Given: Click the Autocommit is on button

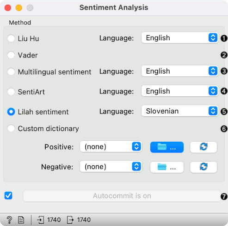Looking at the screenshot, I should (122, 196).
